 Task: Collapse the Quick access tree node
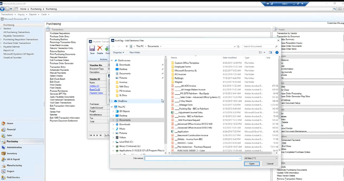(x=112, y=60)
